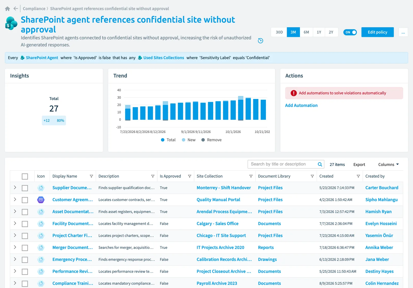
Task: Click the search magnifier icon
Action: coord(320,164)
